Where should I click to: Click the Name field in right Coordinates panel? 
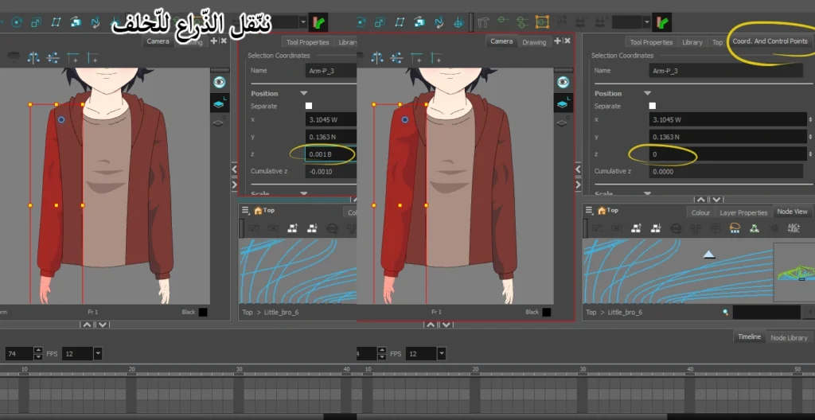coord(726,71)
